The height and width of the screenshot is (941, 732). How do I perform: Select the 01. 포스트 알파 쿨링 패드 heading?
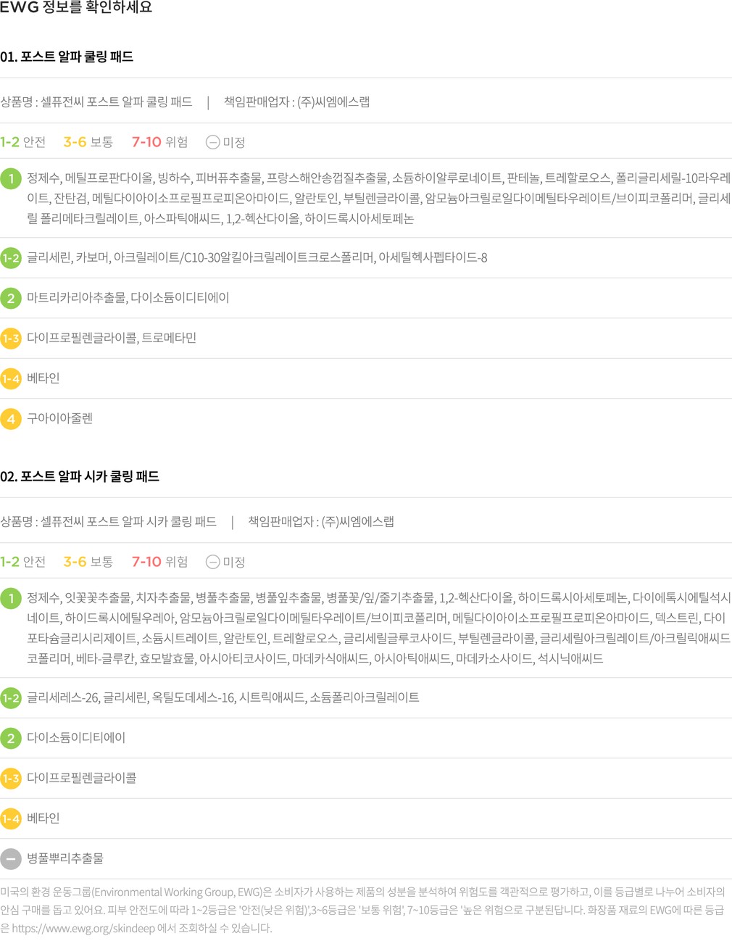(x=67, y=57)
